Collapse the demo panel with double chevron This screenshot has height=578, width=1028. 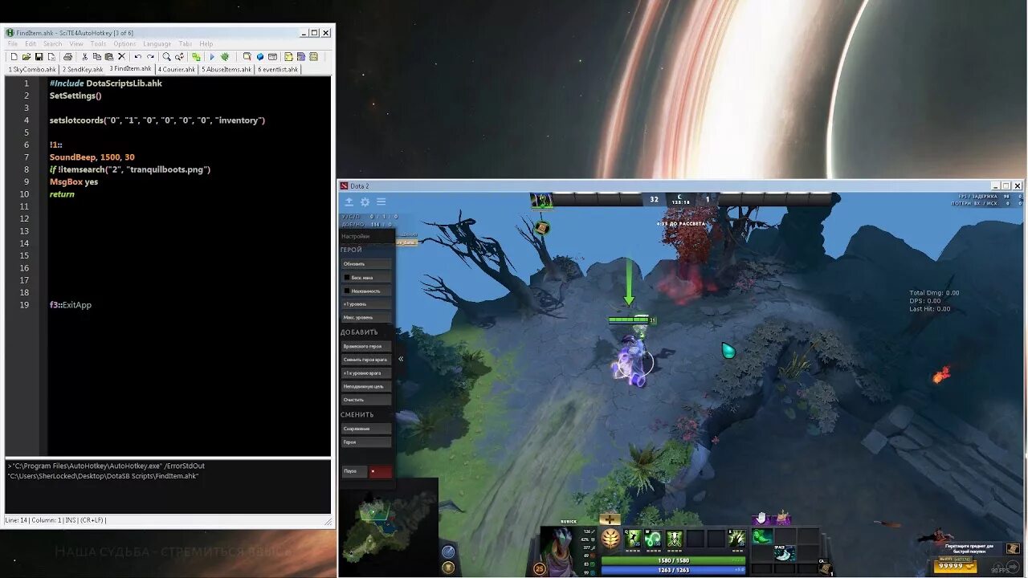coord(401,359)
